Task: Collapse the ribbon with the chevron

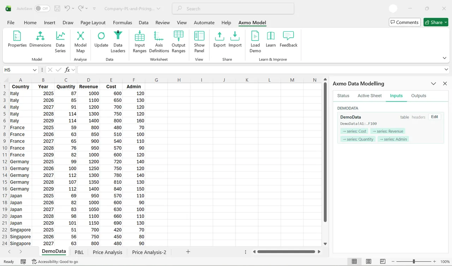Action: (x=445, y=58)
